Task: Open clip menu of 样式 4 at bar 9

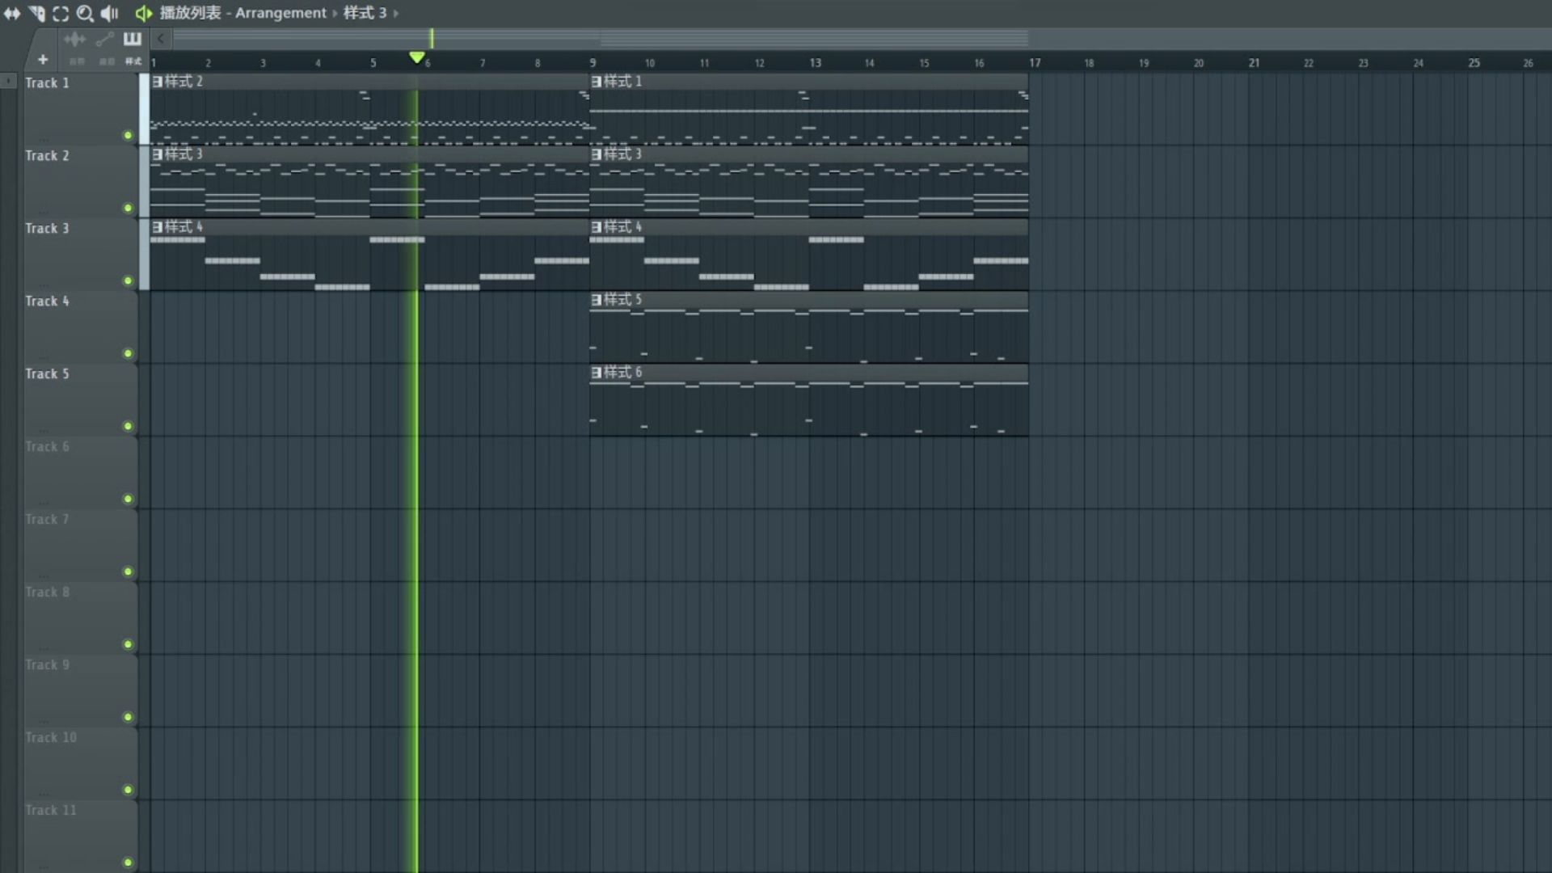Action: pyautogui.click(x=597, y=227)
